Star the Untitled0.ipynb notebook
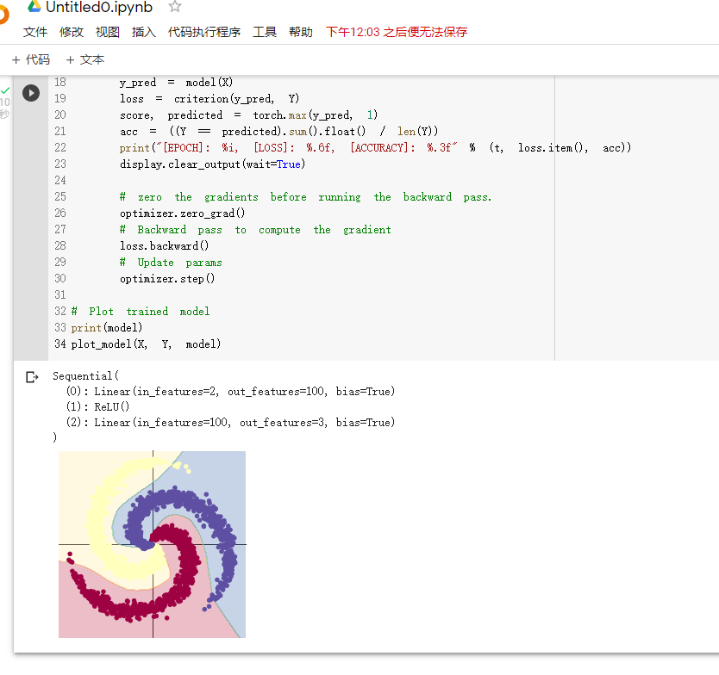This screenshot has height=675, width=719. click(175, 6)
